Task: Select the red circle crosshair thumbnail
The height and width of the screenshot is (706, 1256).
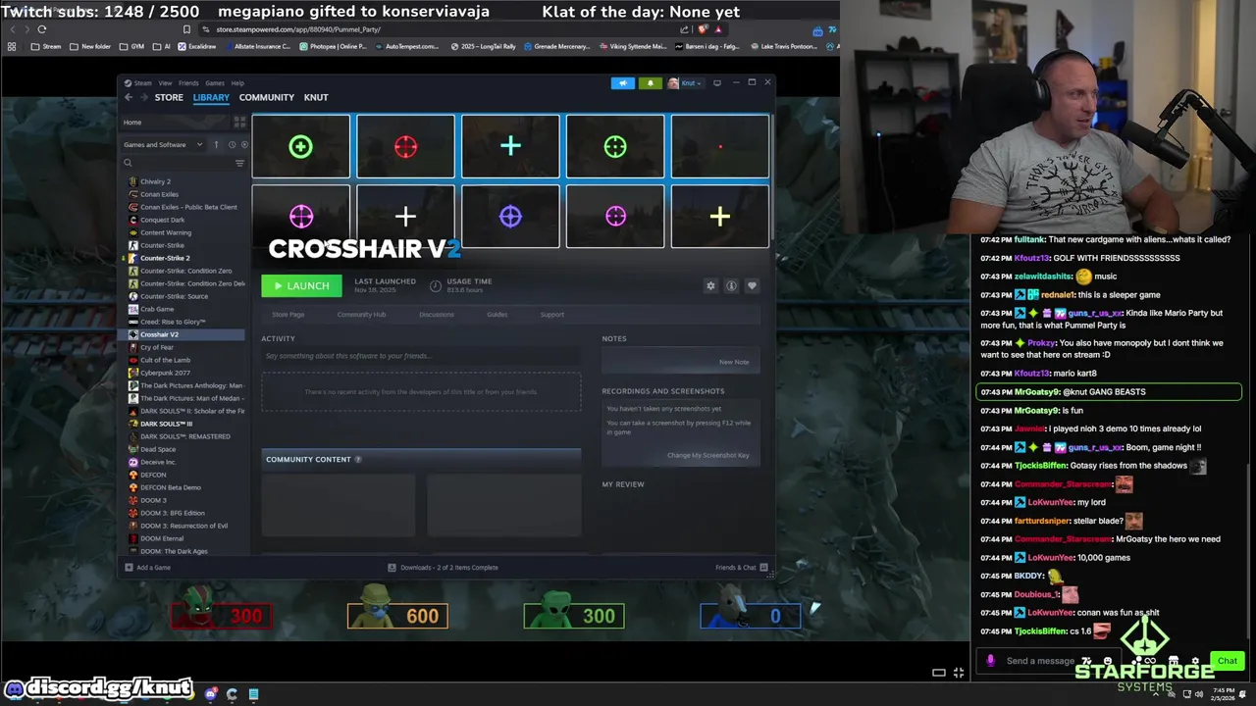Action: tap(405, 147)
